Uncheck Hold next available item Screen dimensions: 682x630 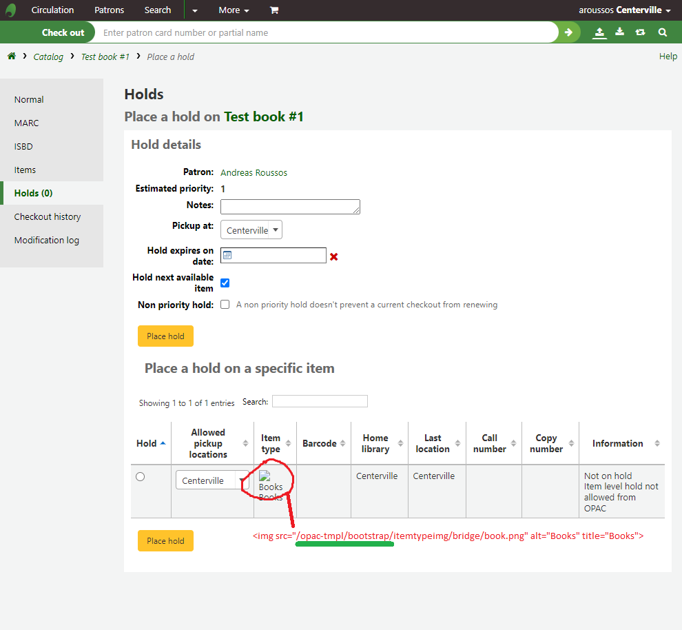tap(225, 283)
